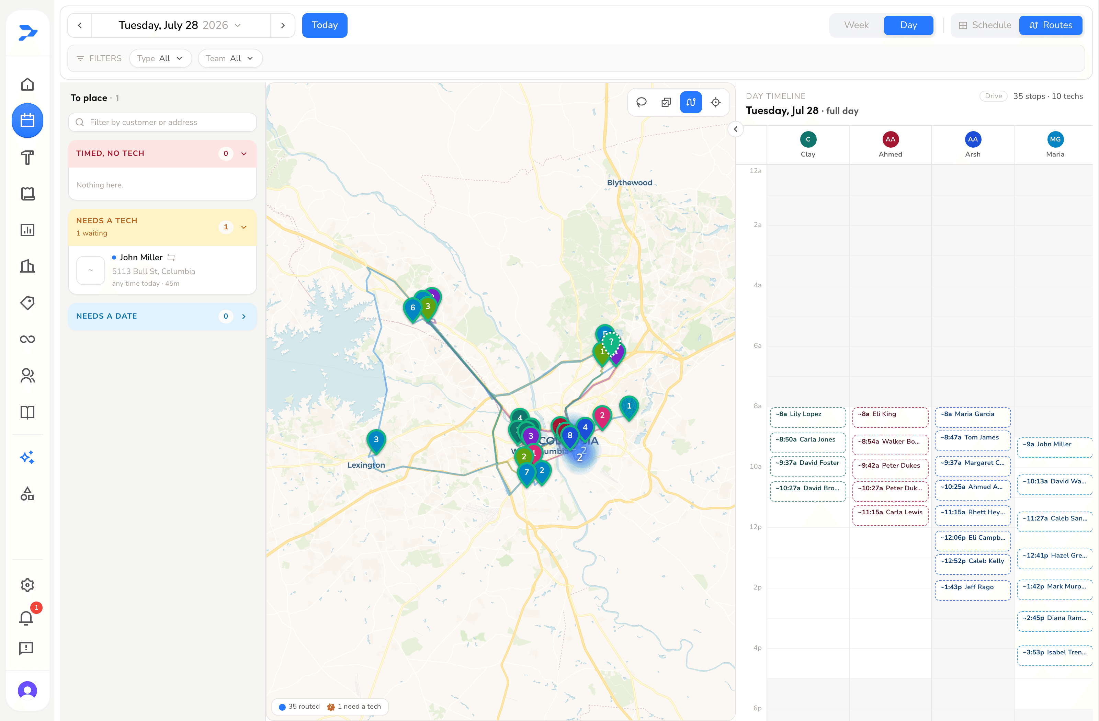Click the dashed question-mark map pin
The height and width of the screenshot is (721, 1099).
(611, 343)
